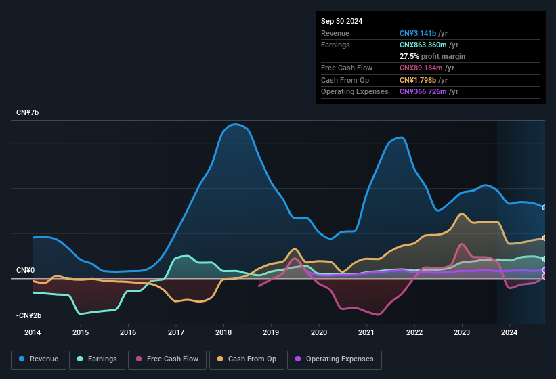
Task: Click the 2021 label on the time axis
Action: 366,332
